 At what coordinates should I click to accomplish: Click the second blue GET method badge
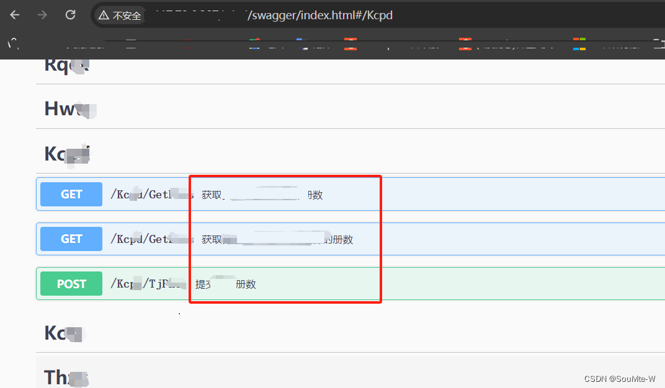tap(71, 239)
